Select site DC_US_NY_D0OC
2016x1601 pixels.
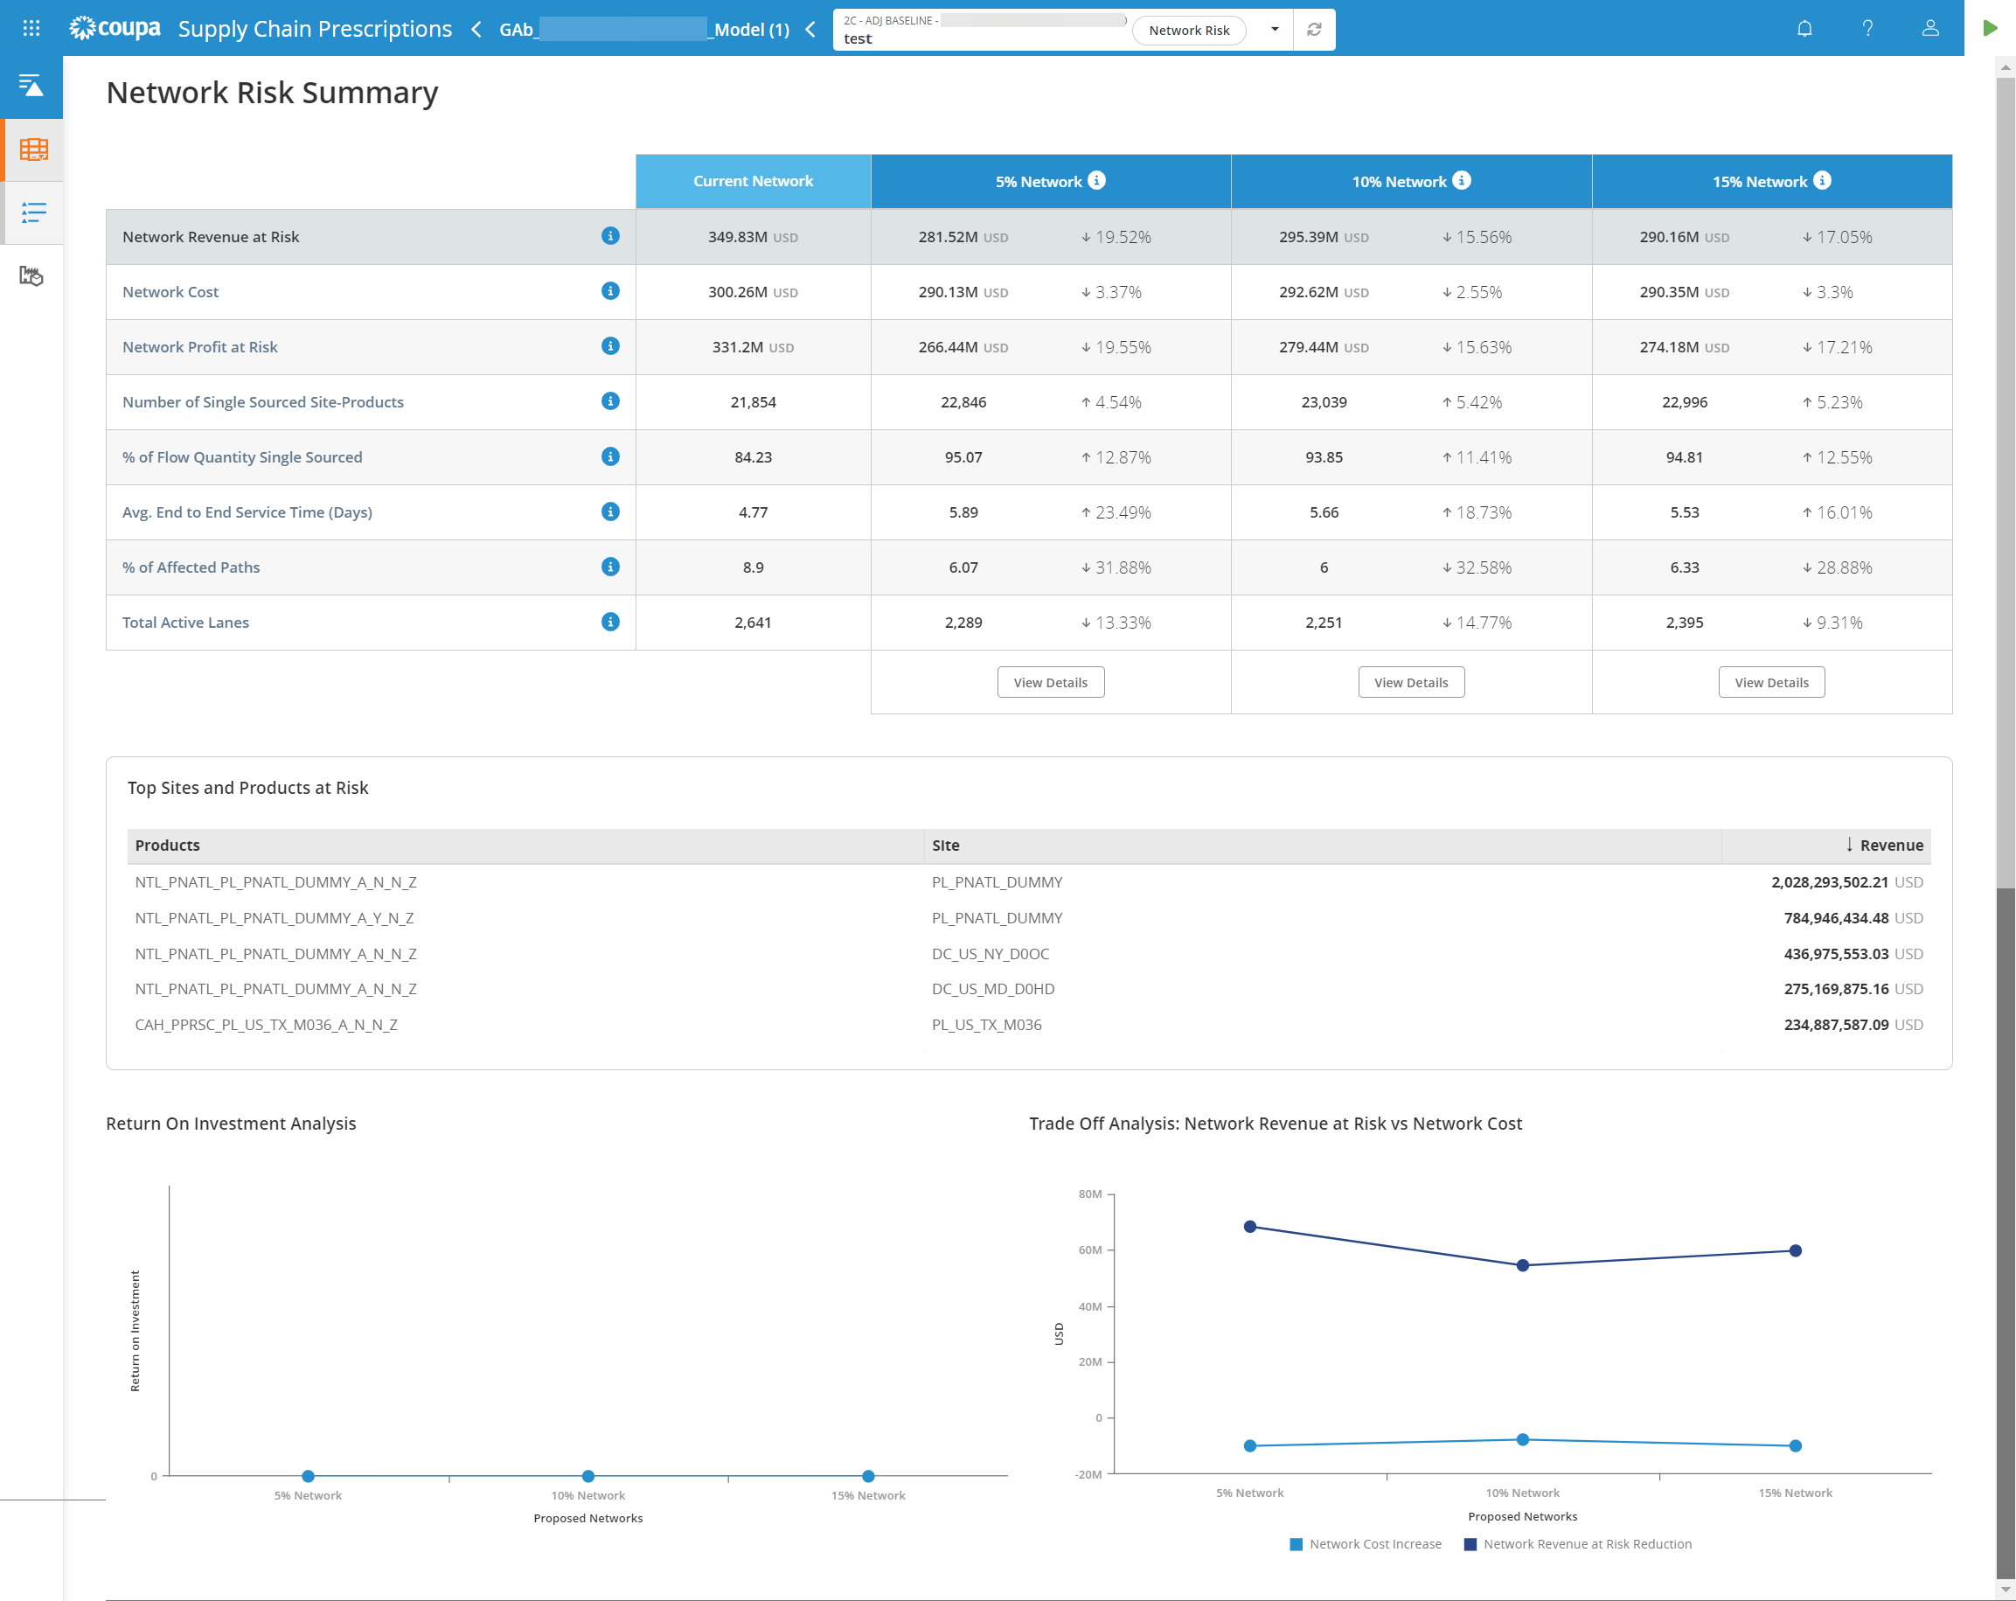991,953
